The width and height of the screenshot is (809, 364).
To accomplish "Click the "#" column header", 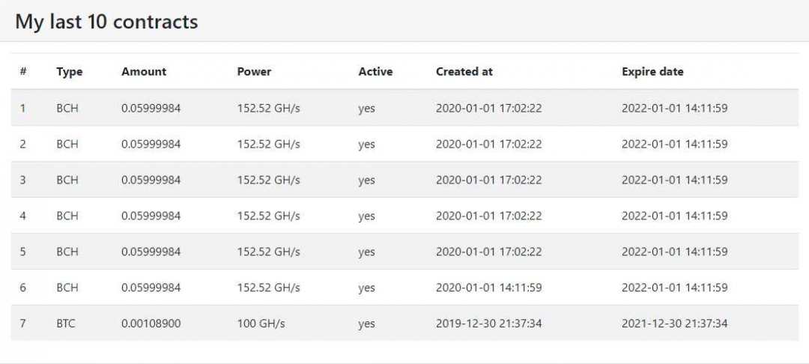I will tap(23, 72).
